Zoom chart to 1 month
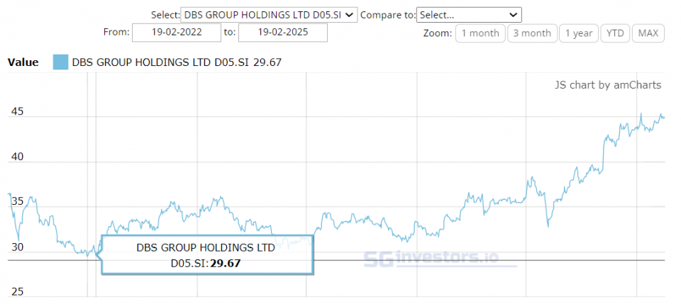 pos(480,33)
